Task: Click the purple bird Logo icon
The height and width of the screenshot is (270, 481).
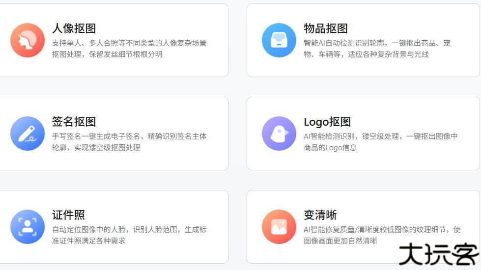Action: (x=279, y=134)
